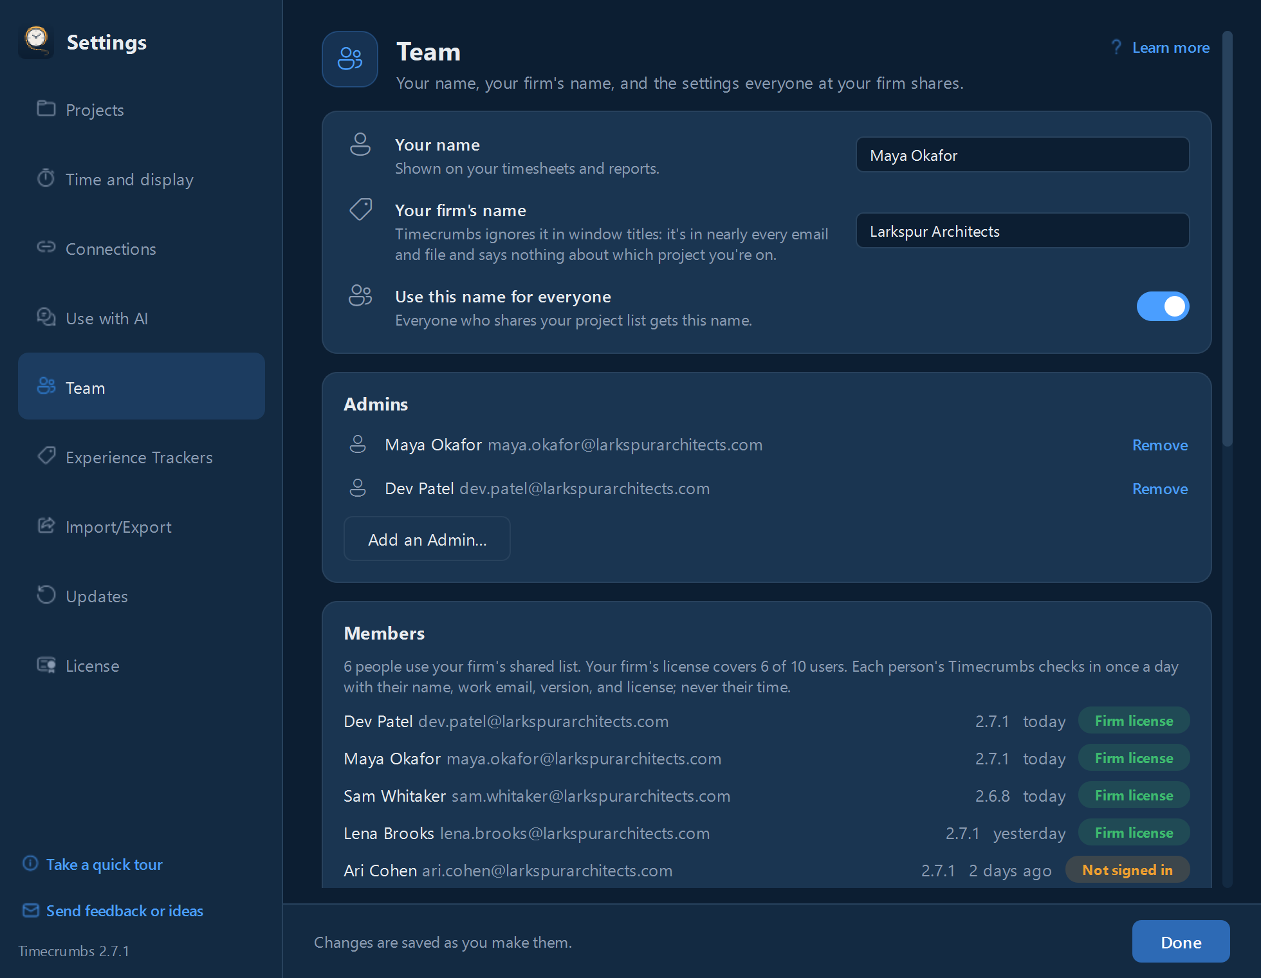The height and width of the screenshot is (978, 1261).
Task: Remove Maya Okafor from Admins
Action: (1159, 445)
